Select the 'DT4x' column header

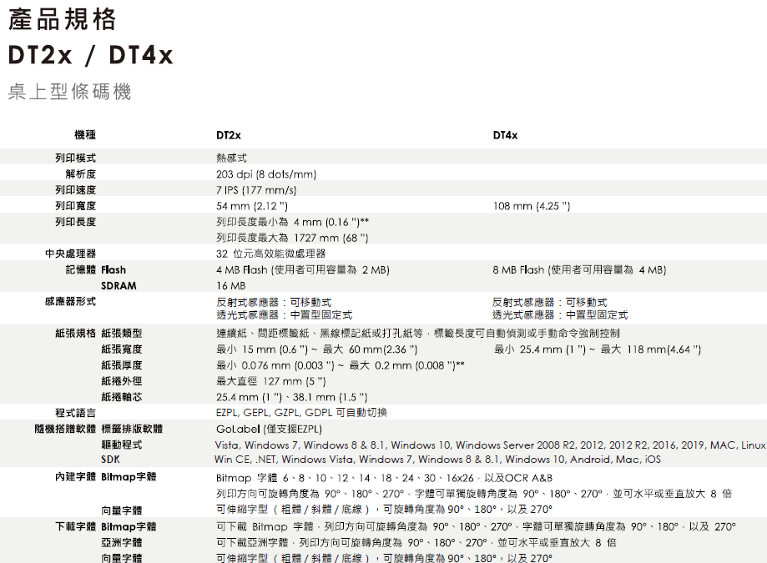[x=505, y=135]
